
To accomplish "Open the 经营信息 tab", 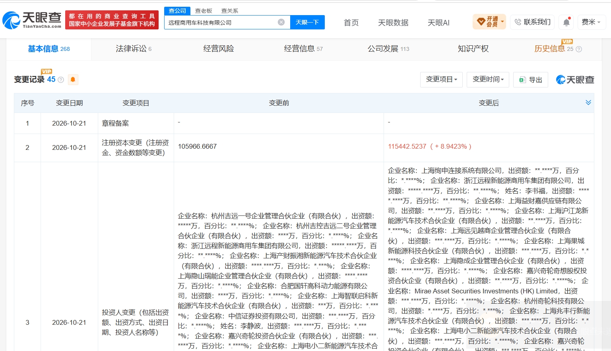I will point(303,49).
